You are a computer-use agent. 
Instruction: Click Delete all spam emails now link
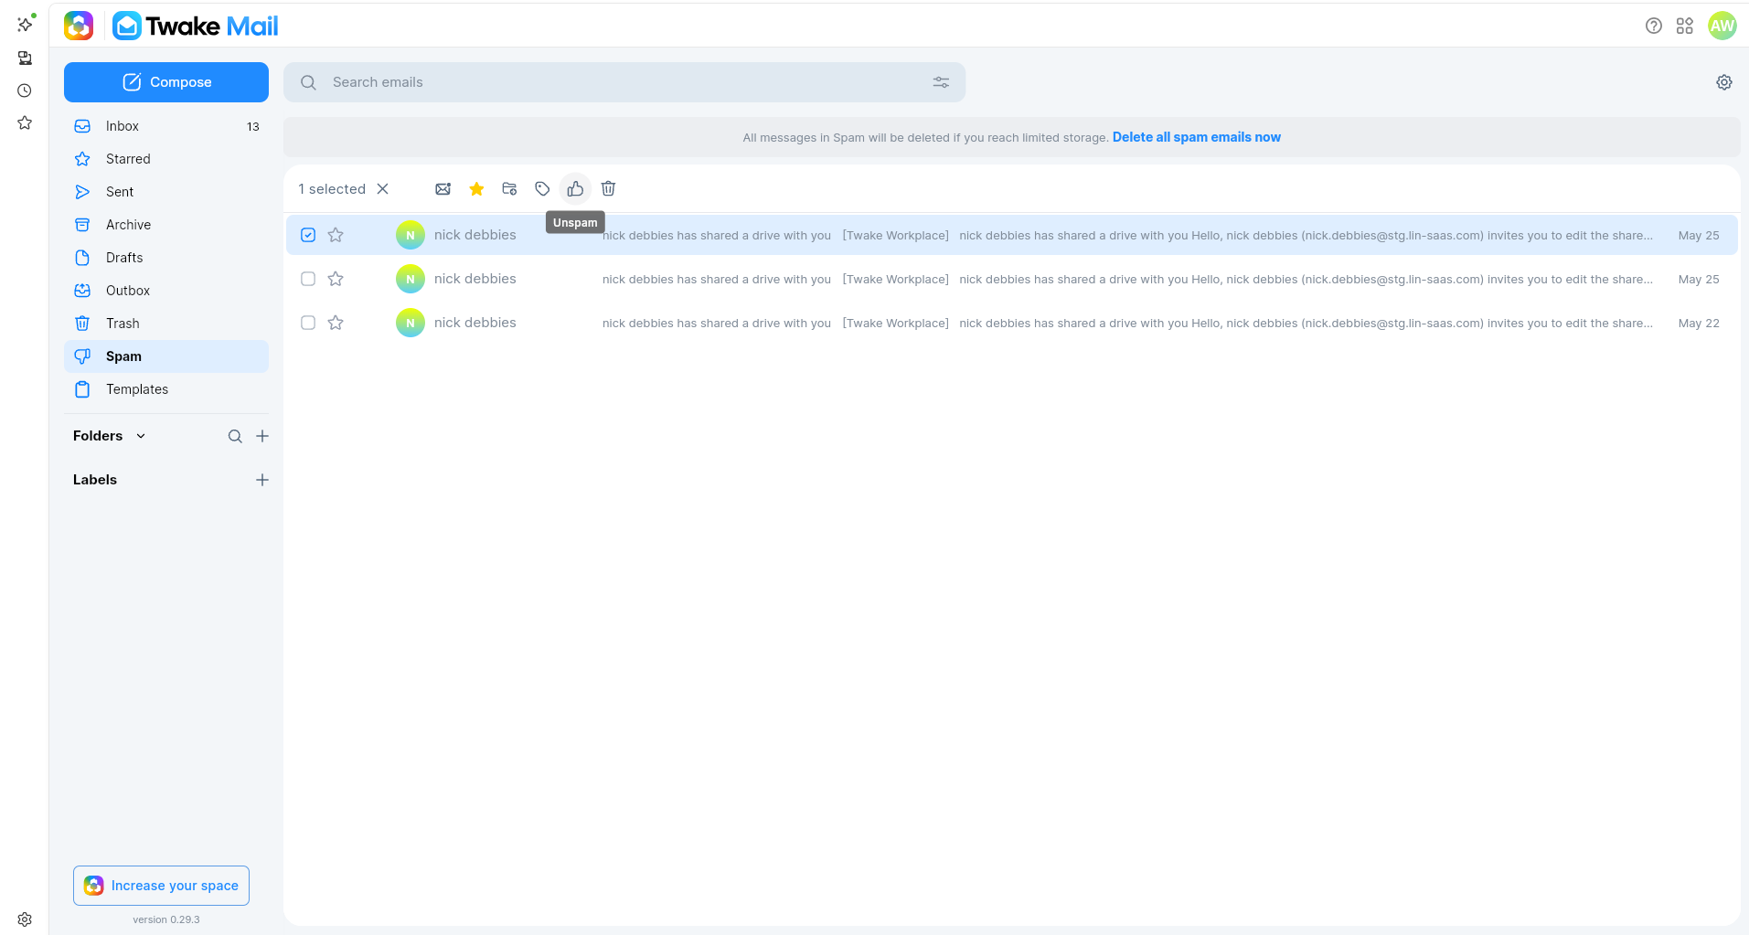click(1196, 137)
